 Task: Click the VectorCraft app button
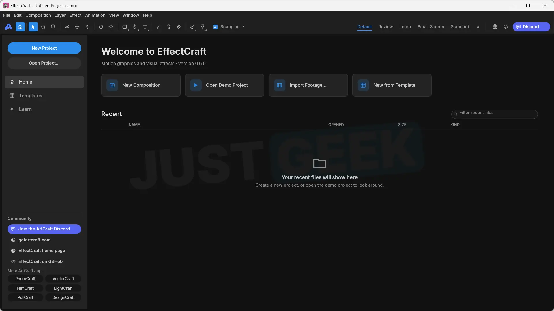(x=63, y=279)
